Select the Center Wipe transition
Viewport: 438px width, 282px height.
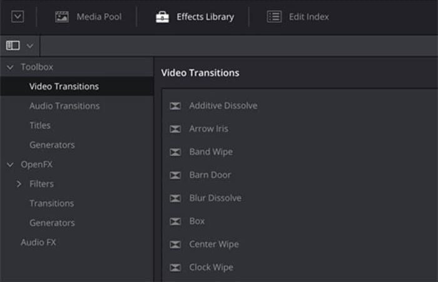click(214, 244)
